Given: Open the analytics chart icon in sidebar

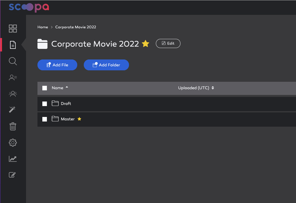Looking at the screenshot, I should 13,159.
